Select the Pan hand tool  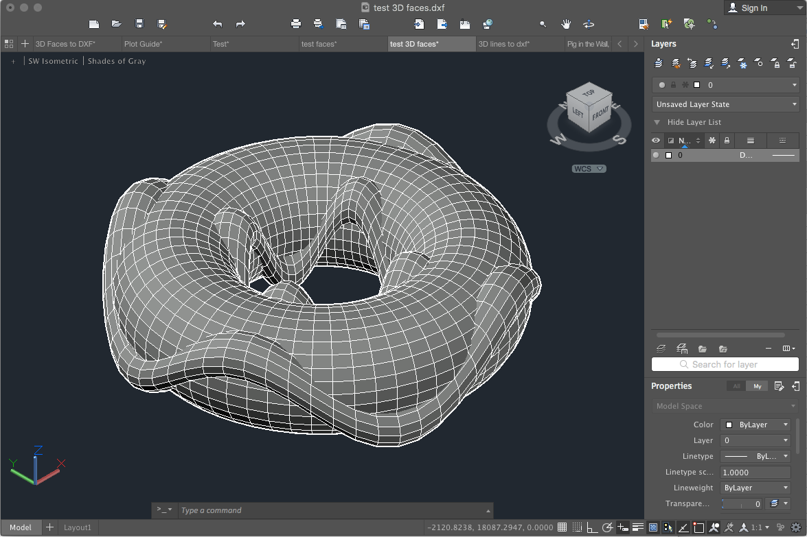click(566, 24)
